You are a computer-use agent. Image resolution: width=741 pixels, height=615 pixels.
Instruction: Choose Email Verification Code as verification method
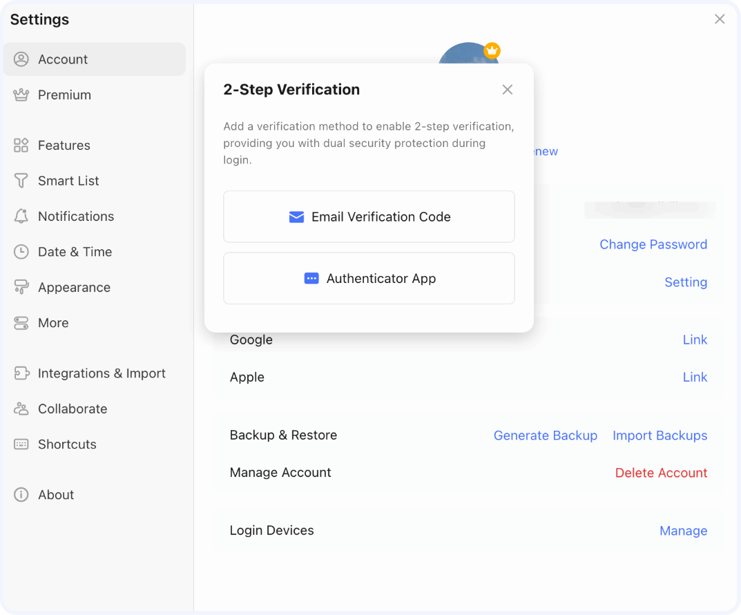pos(369,216)
